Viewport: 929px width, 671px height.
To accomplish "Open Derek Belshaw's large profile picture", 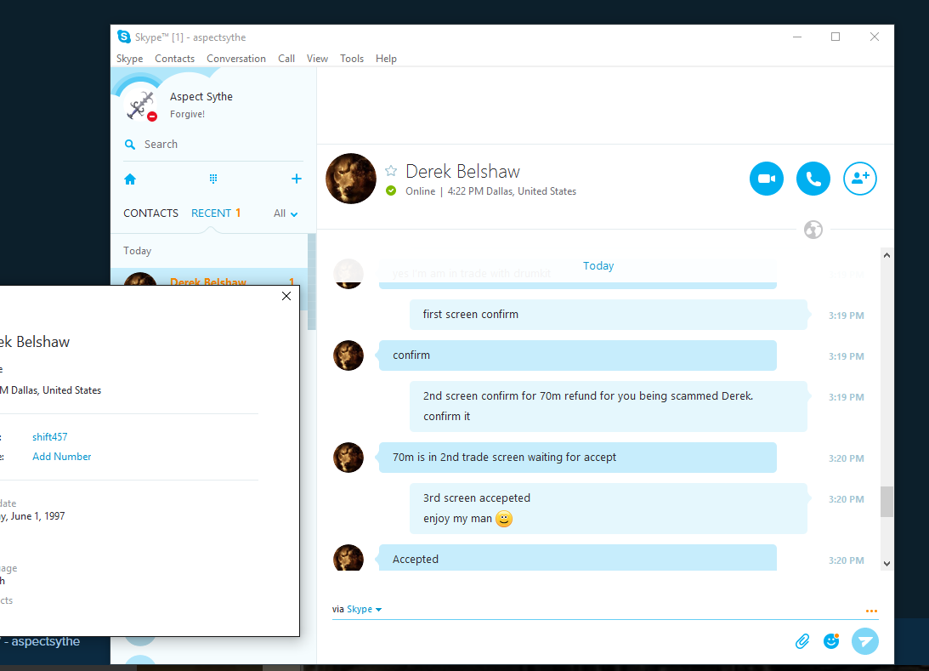I will (x=351, y=179).
